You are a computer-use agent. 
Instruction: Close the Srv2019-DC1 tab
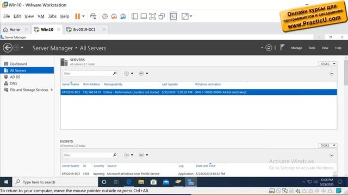coord(104,29)
